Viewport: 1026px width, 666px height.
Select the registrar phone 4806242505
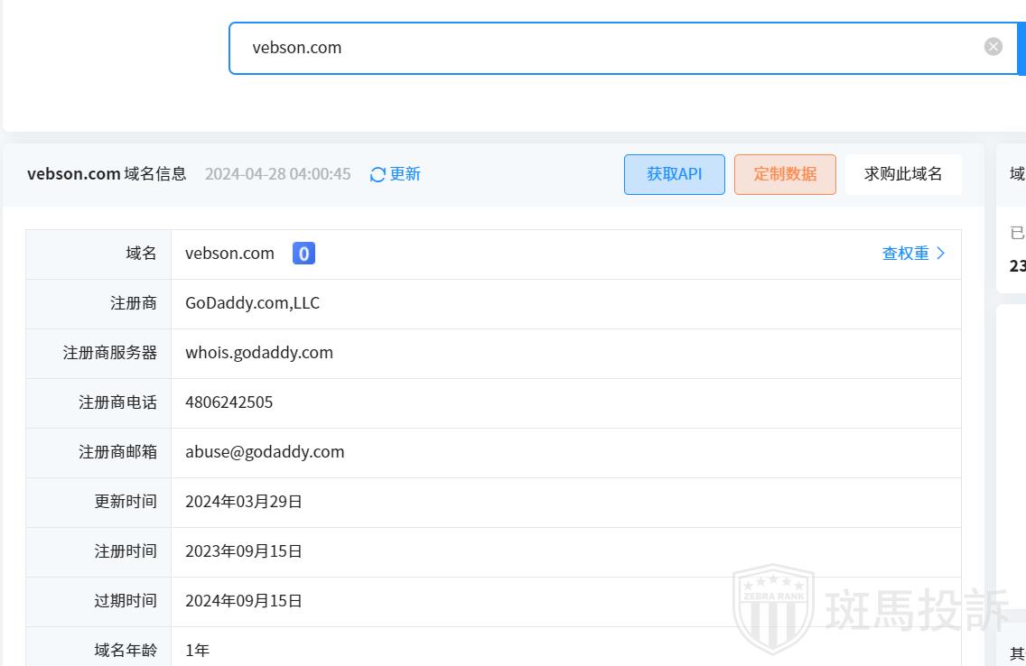[x=229, y=402]
